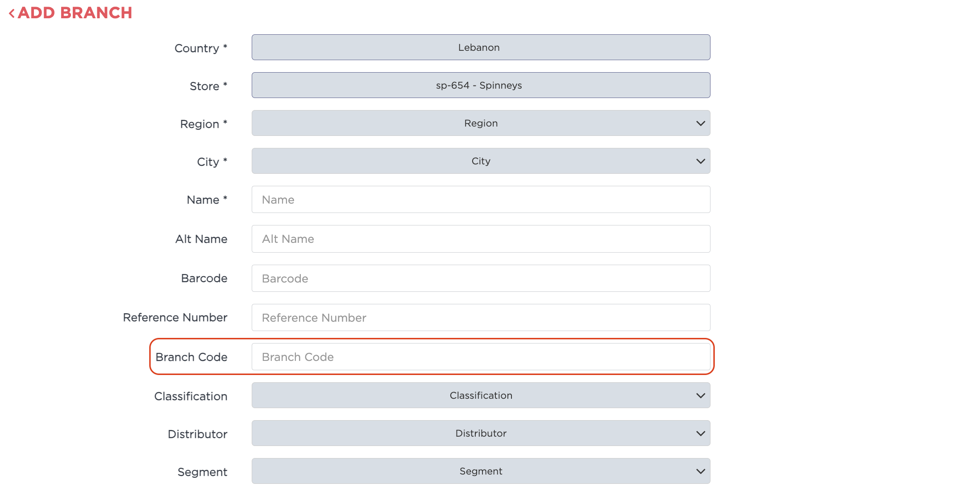Screen dimensions: 968x491
Task: Click the Classification dropdown chevron arrow
Action: tap(700, 396)
